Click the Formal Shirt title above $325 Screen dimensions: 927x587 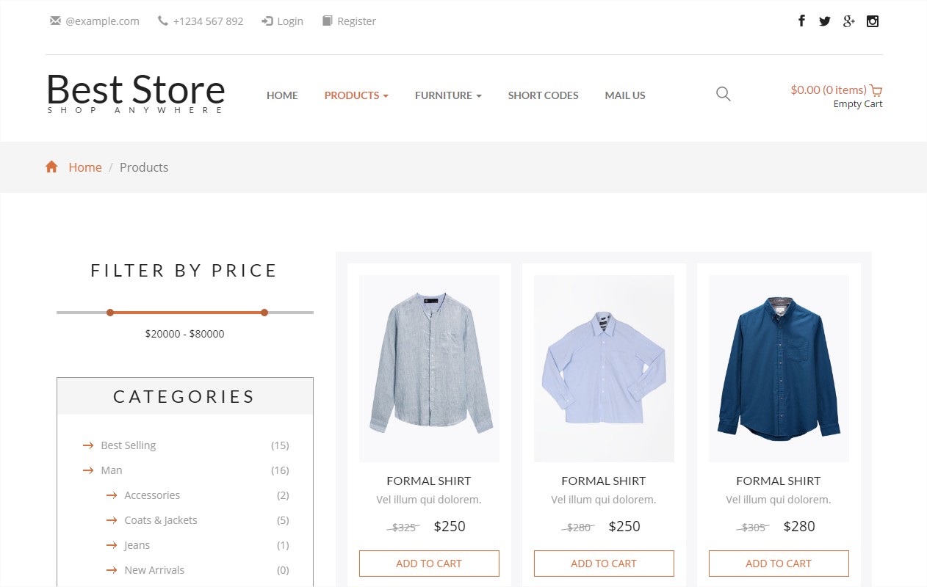[429, 481]
